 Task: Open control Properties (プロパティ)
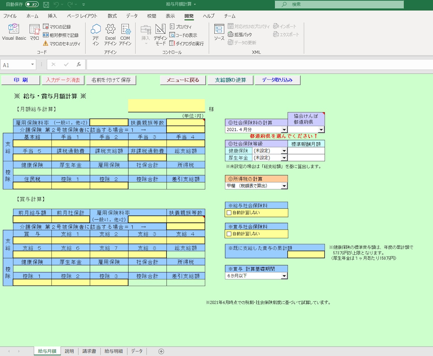tap(181, 27)
